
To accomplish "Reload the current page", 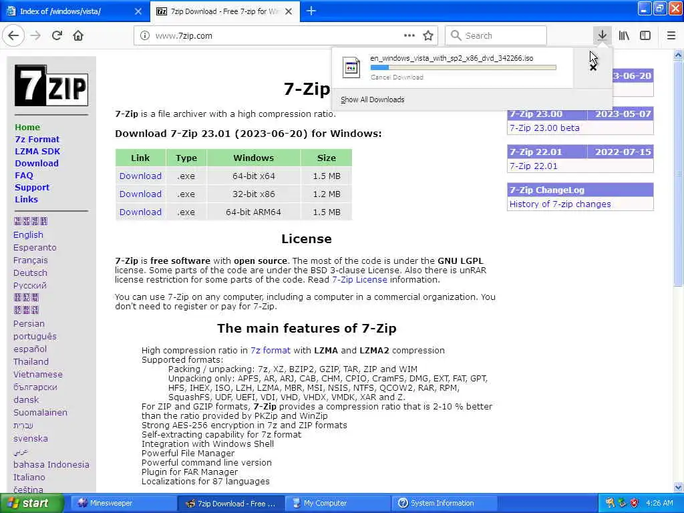I will (x=57, y=35).
